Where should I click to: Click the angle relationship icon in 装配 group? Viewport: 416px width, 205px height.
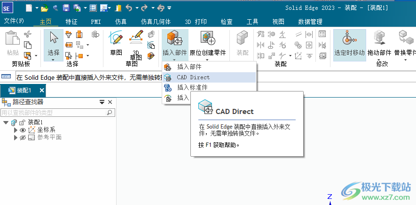(x=283, y=34)
